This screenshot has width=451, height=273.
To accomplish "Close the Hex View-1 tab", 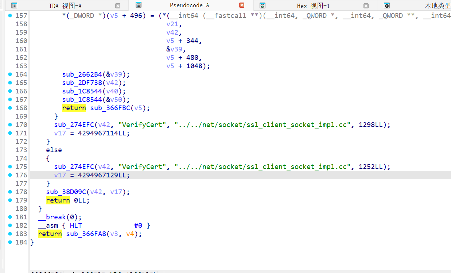I will coord(366,5).
